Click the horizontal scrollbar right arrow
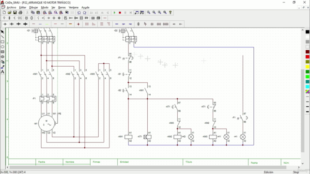This screenshot has width=310, height=174. (299, 167)
